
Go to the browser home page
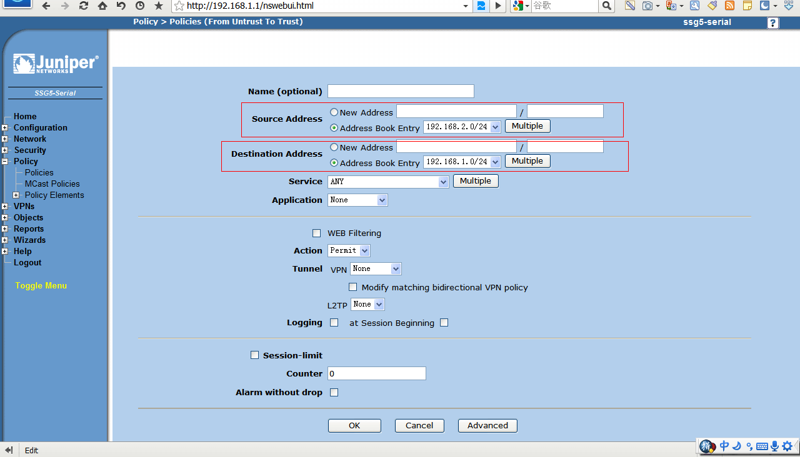click(x=102, y=6)
